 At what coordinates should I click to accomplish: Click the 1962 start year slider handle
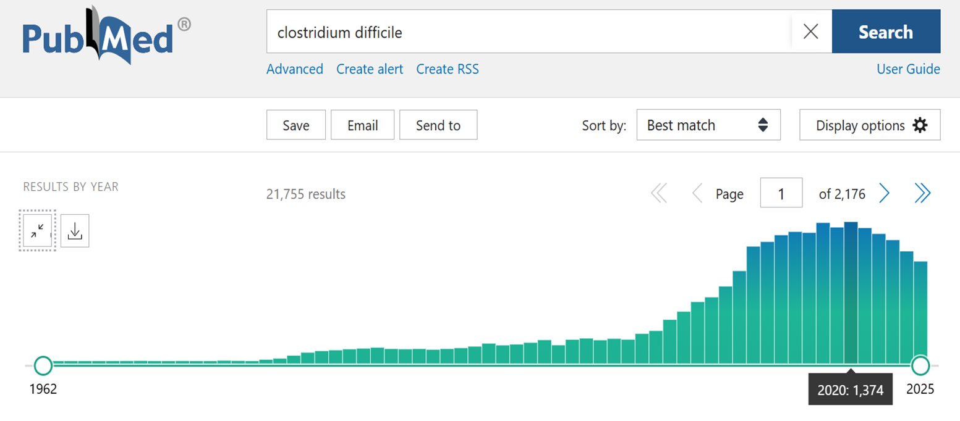coord(43,365)
